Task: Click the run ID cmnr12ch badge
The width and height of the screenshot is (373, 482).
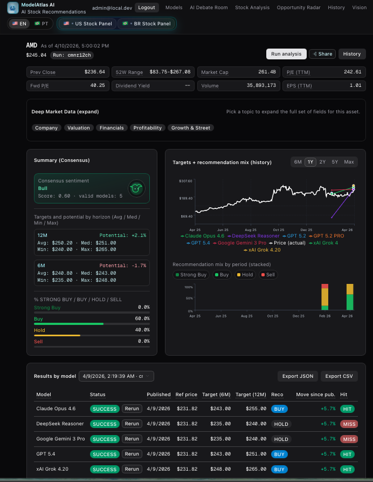Action: [72, 55]
